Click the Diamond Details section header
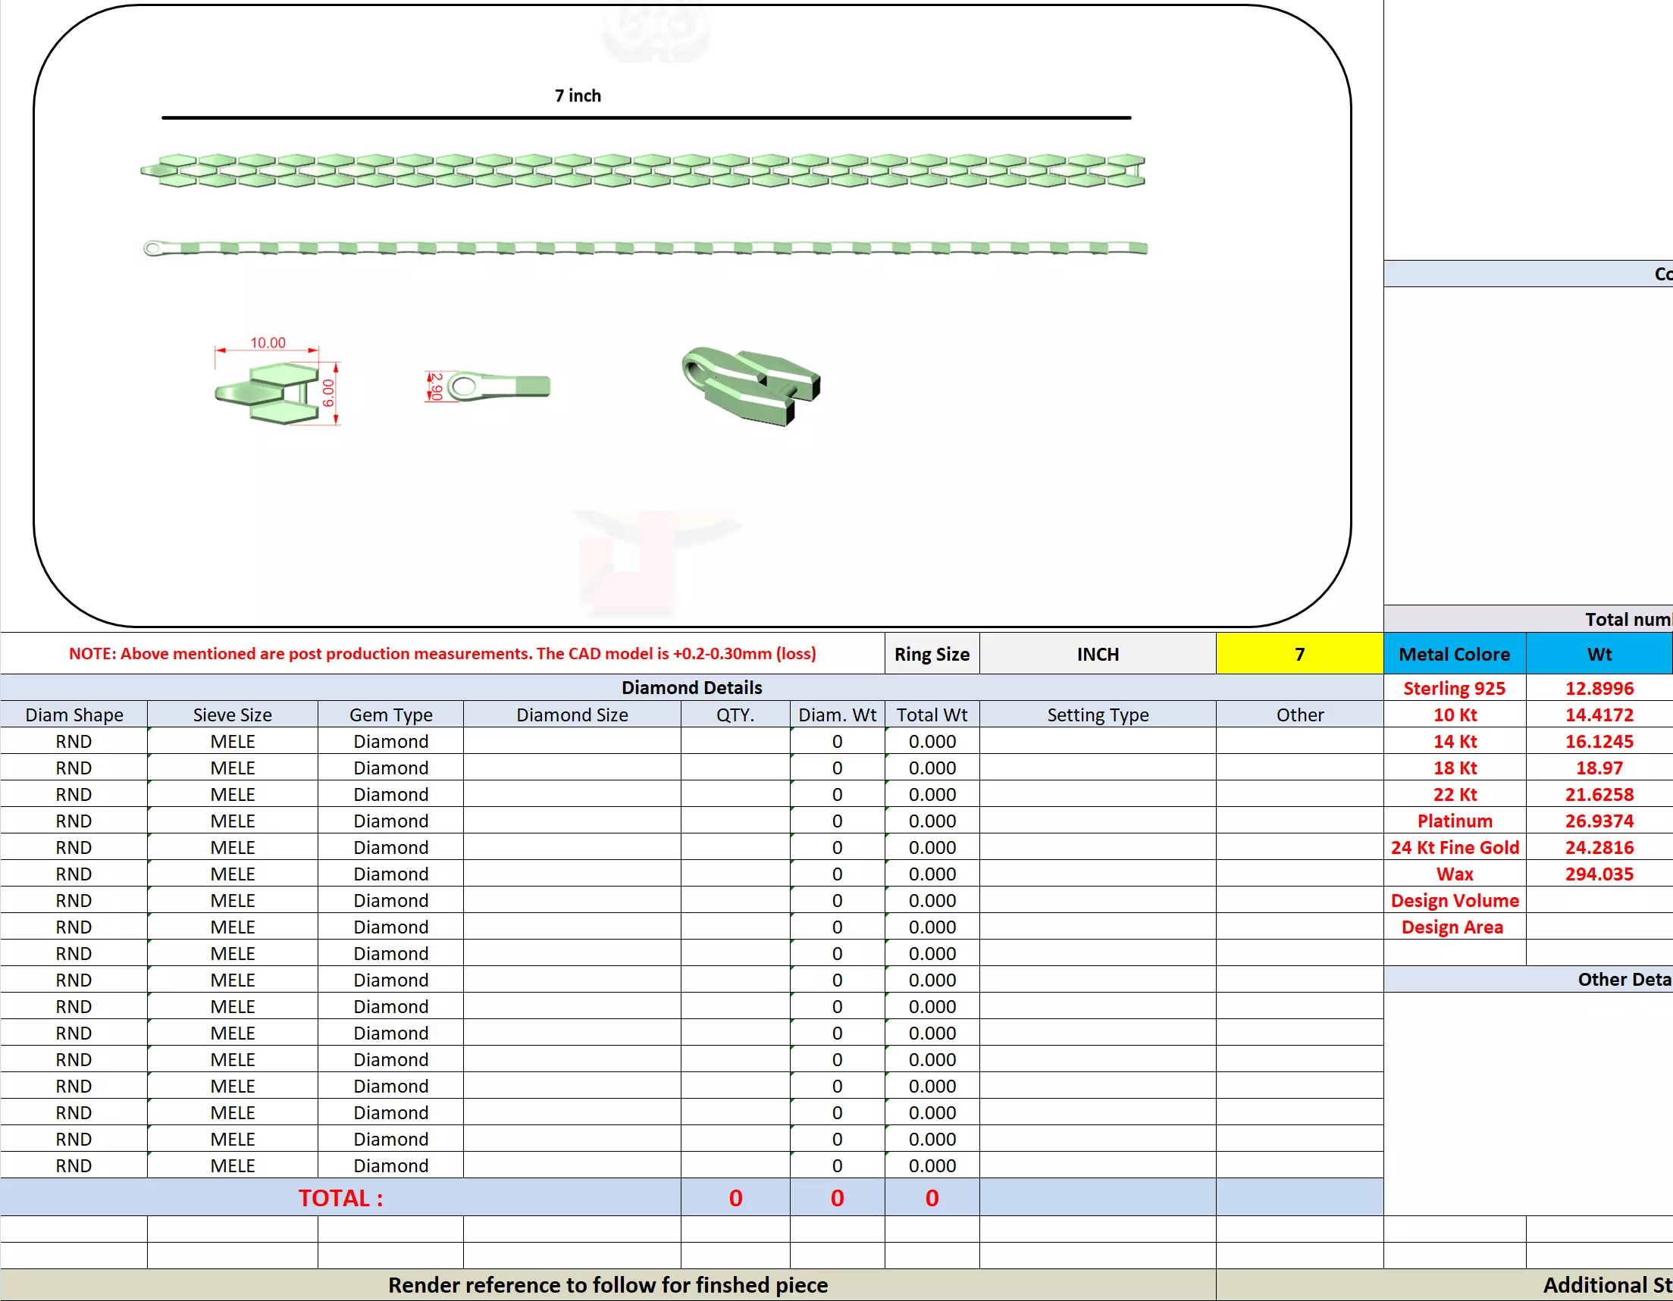 click(691, 688)
